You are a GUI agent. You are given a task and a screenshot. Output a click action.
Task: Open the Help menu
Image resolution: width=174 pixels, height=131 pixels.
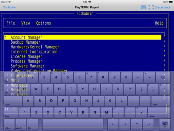point(159,23)
